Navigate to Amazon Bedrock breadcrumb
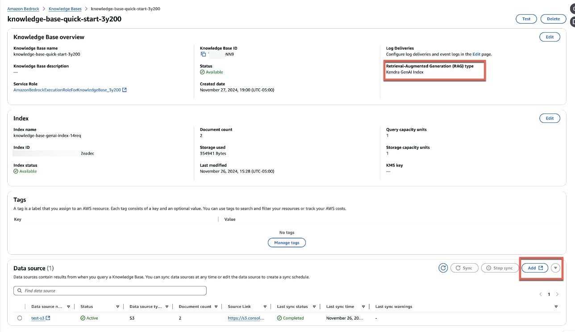Screen dimensions: 575x332 pos(23,9)
